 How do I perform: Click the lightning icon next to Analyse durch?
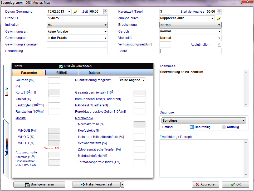(x=219, y=19)
